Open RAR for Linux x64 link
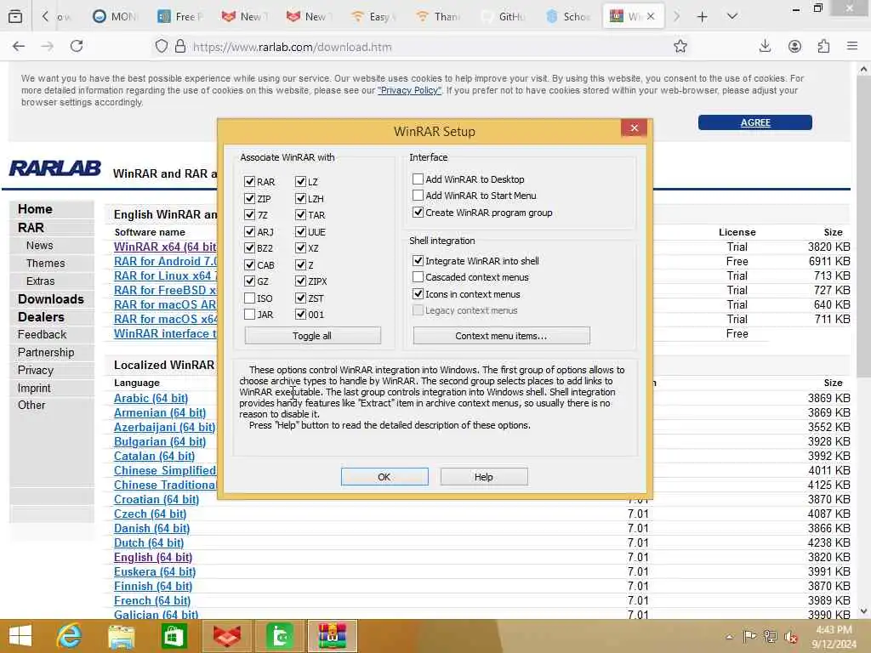The width and height of the screenshot is (871, 653). pyautogui.click(x=165, y=275)
